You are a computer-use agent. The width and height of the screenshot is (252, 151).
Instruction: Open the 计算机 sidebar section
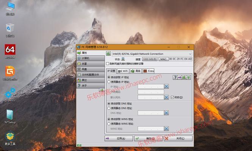pos(91,58)
